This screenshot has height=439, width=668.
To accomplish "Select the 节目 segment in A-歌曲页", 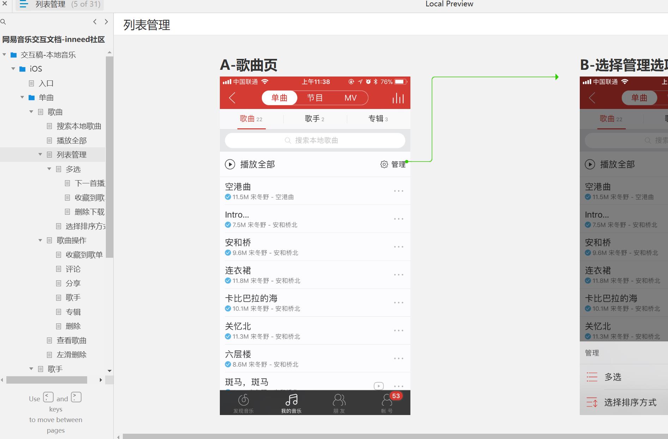I will [x=314, y=98].
